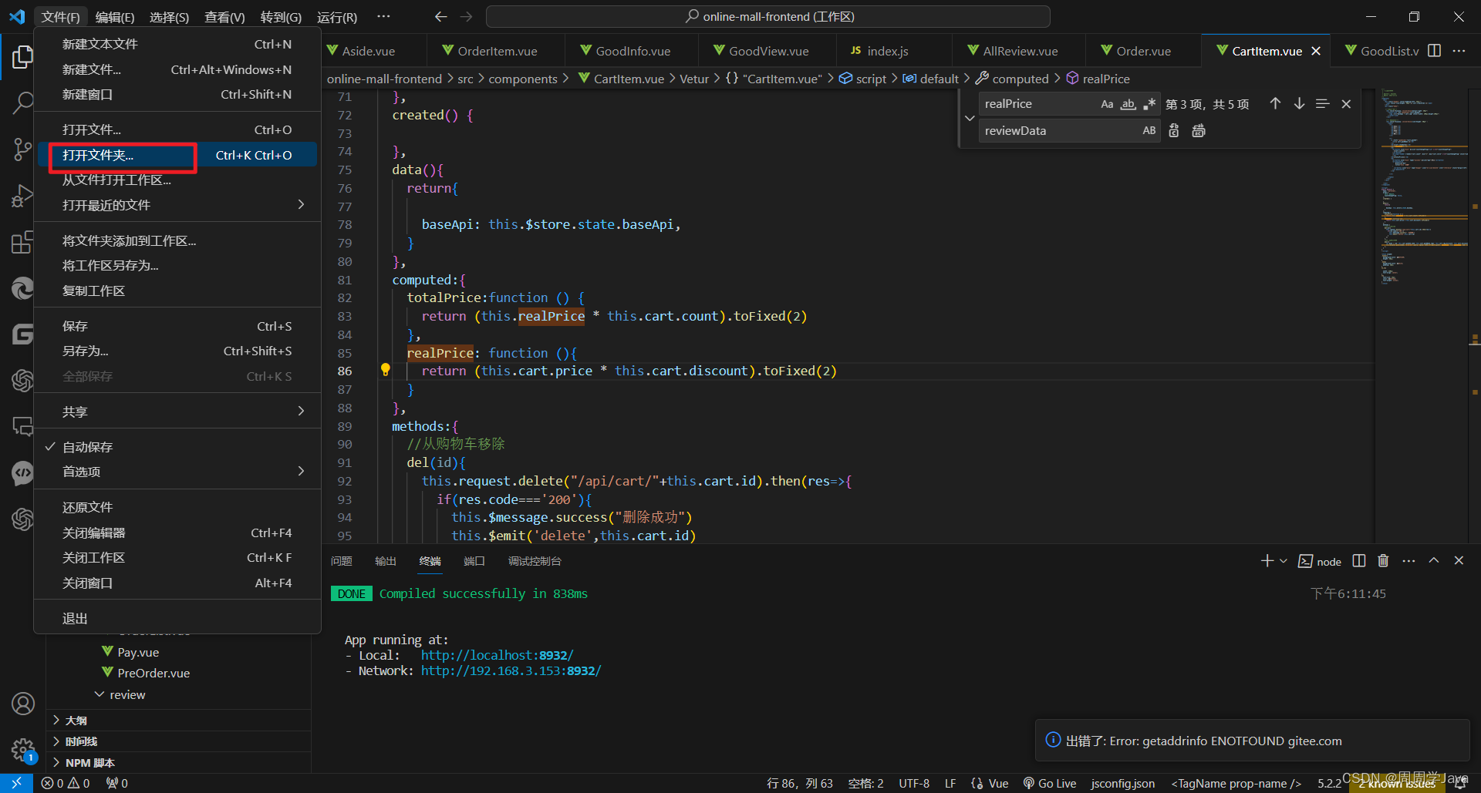1481x793 pixels.
Task: Click find in selection icon
Action: point(1322,104)
